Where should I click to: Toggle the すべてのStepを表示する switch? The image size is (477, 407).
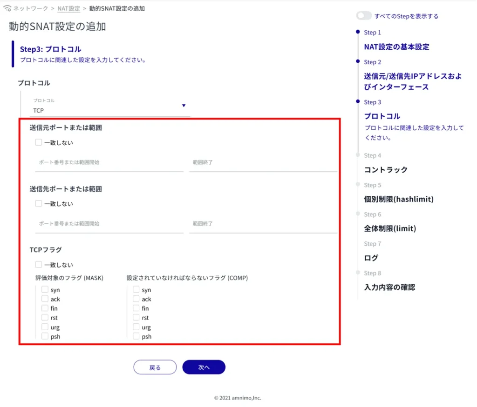(x=364, y=16)
